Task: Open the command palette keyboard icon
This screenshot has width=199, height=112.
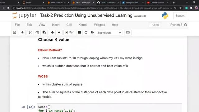Action: tap(128, 32)
